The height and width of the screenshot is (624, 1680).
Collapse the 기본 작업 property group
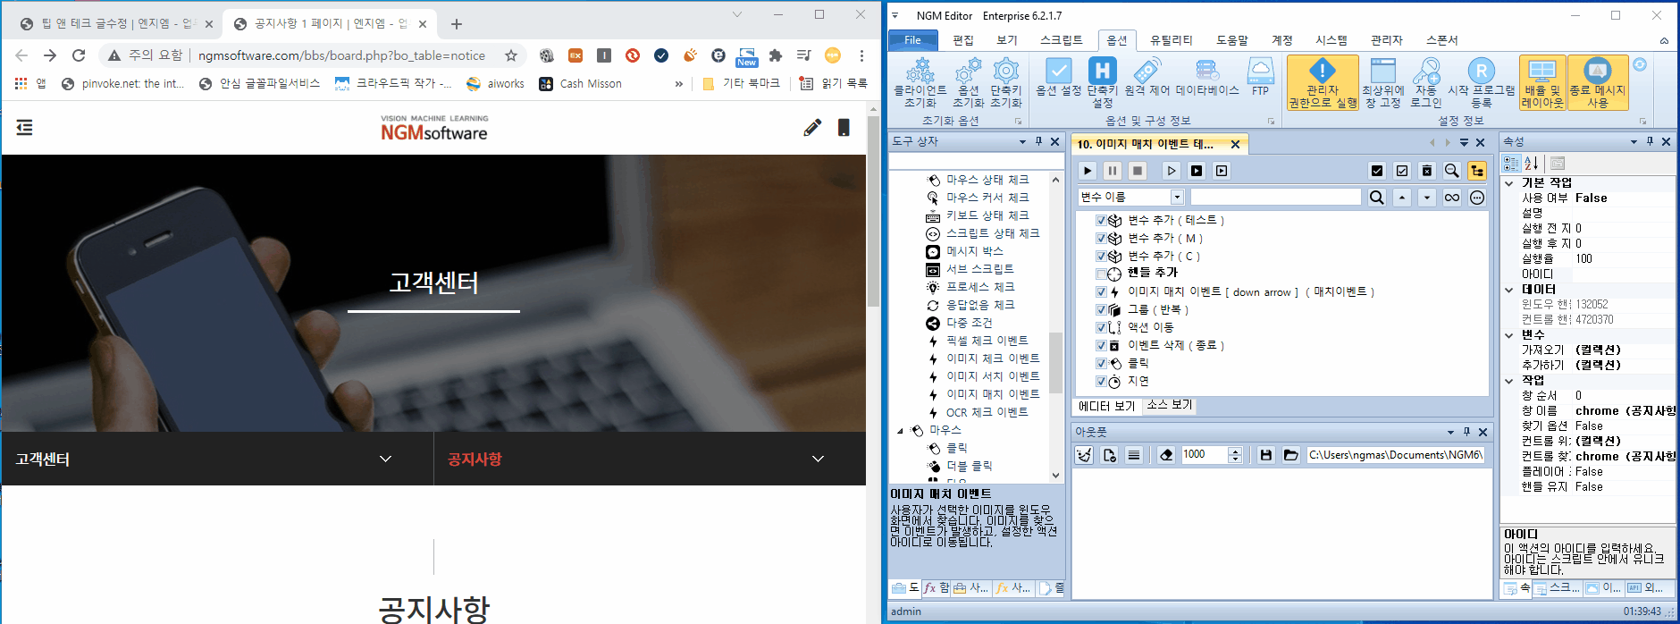[1509, 182]
